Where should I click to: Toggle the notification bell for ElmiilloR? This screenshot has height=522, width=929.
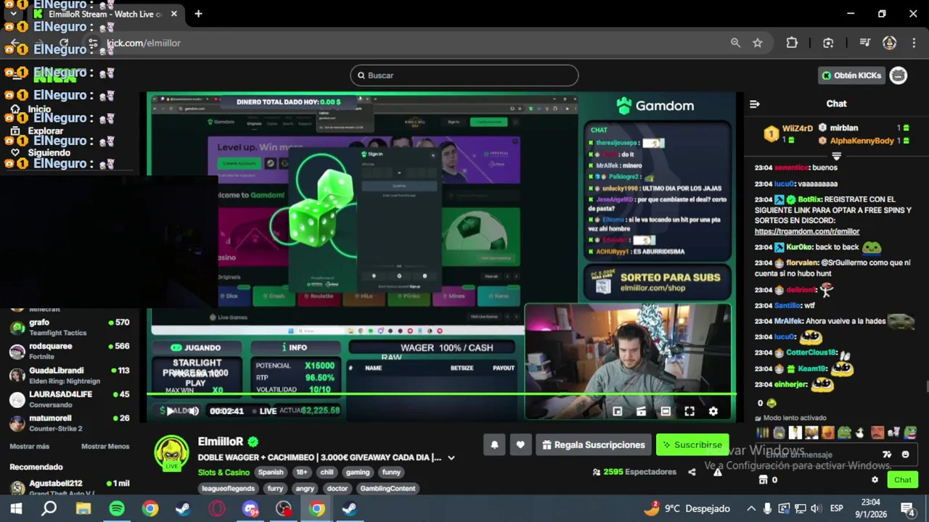494,445
